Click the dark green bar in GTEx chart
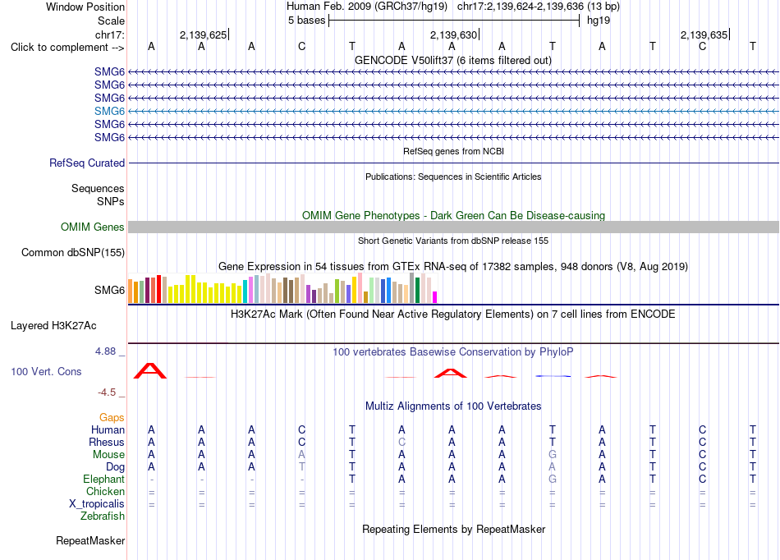Screen dimensions: 780x560 coord(417,291)
